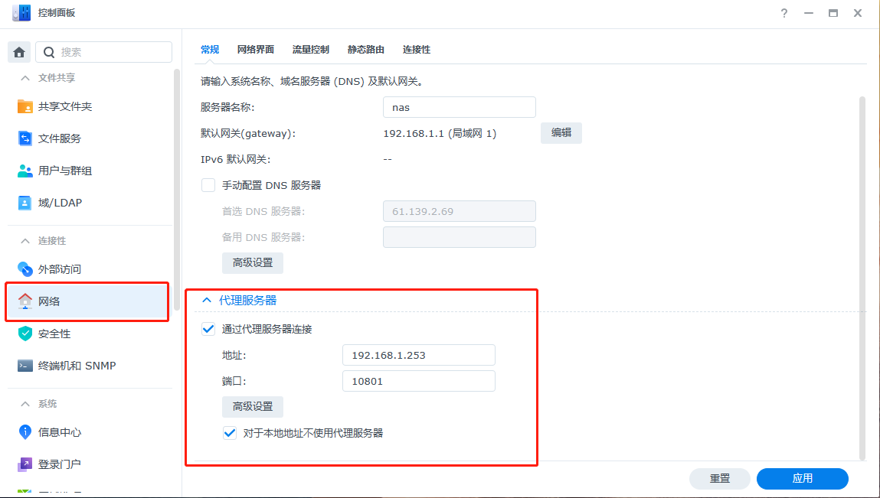
Task: Switch to the 网络界面 tab
Action: tap(255, 50)
